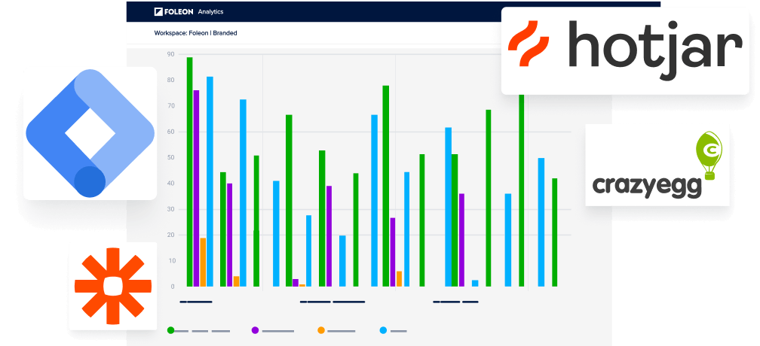
Task: Open the Analytics section in header
Action: point(210,12)
